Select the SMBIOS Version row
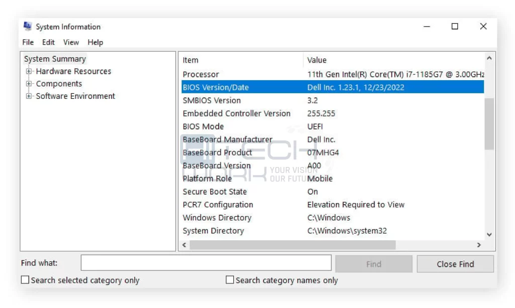The image size is (515, 308). point(333,100)
